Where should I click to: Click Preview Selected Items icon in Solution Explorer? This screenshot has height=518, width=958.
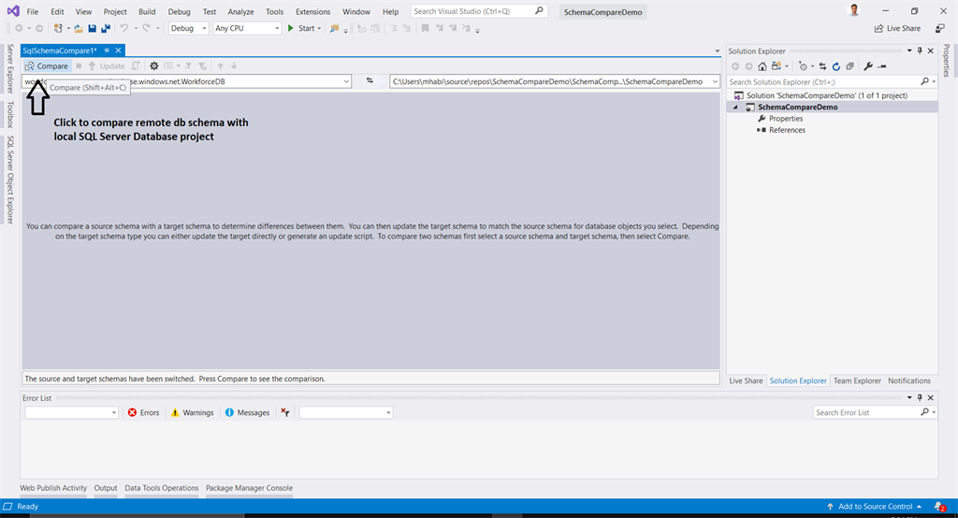[x=882, y=66]
